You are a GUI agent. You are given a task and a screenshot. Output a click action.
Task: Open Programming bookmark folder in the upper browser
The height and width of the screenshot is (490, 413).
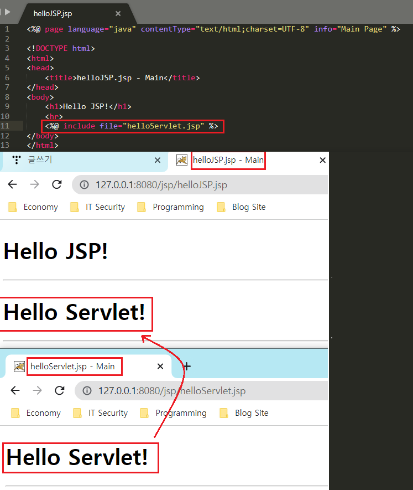(x=170, y=207)
